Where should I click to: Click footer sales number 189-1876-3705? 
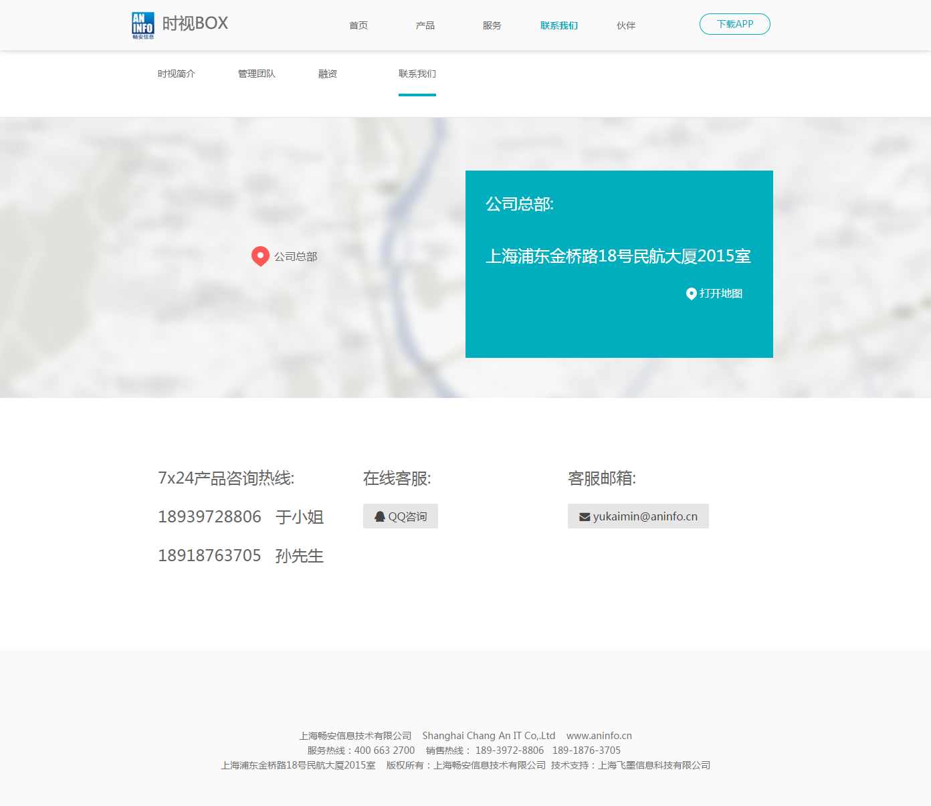tap(587, 750)
